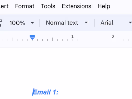Click the arrow next to Normal text
Screen dimensions: 132x99
(86, 23)
